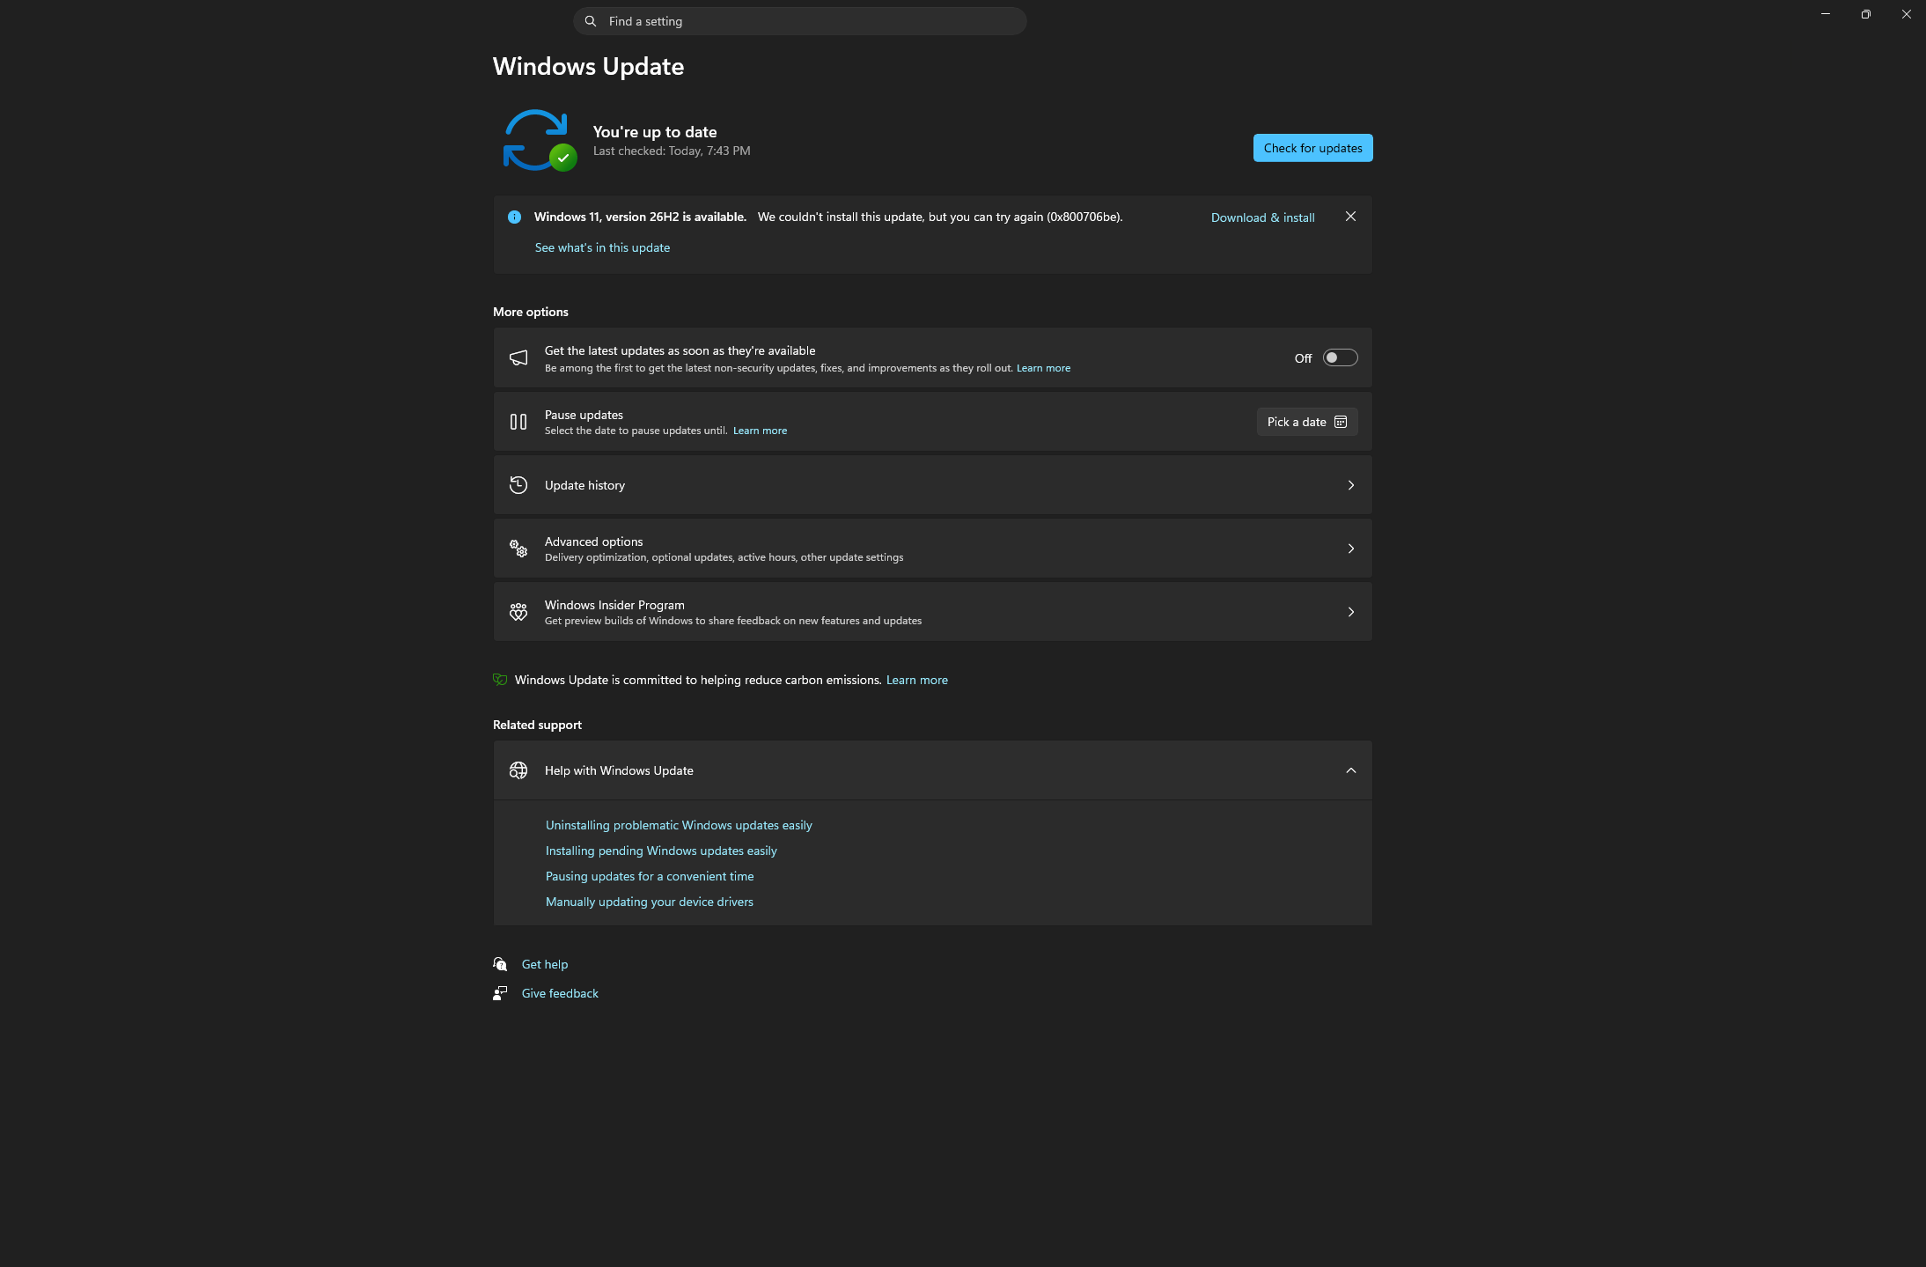Viewport: 1926px width, 1267px height.
Task: Dismiss the 26H2 update notification
Action: 1350,217
